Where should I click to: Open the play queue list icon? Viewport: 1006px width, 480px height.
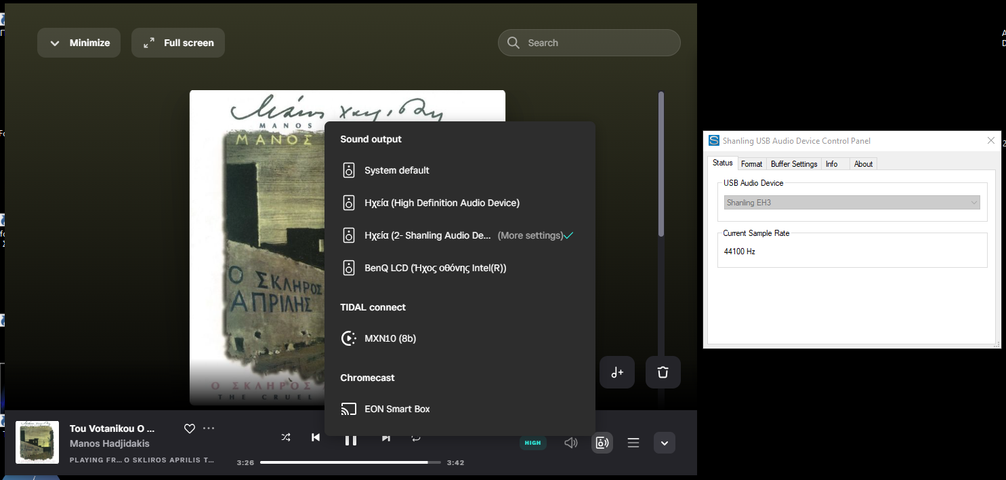tap(633, 442)
